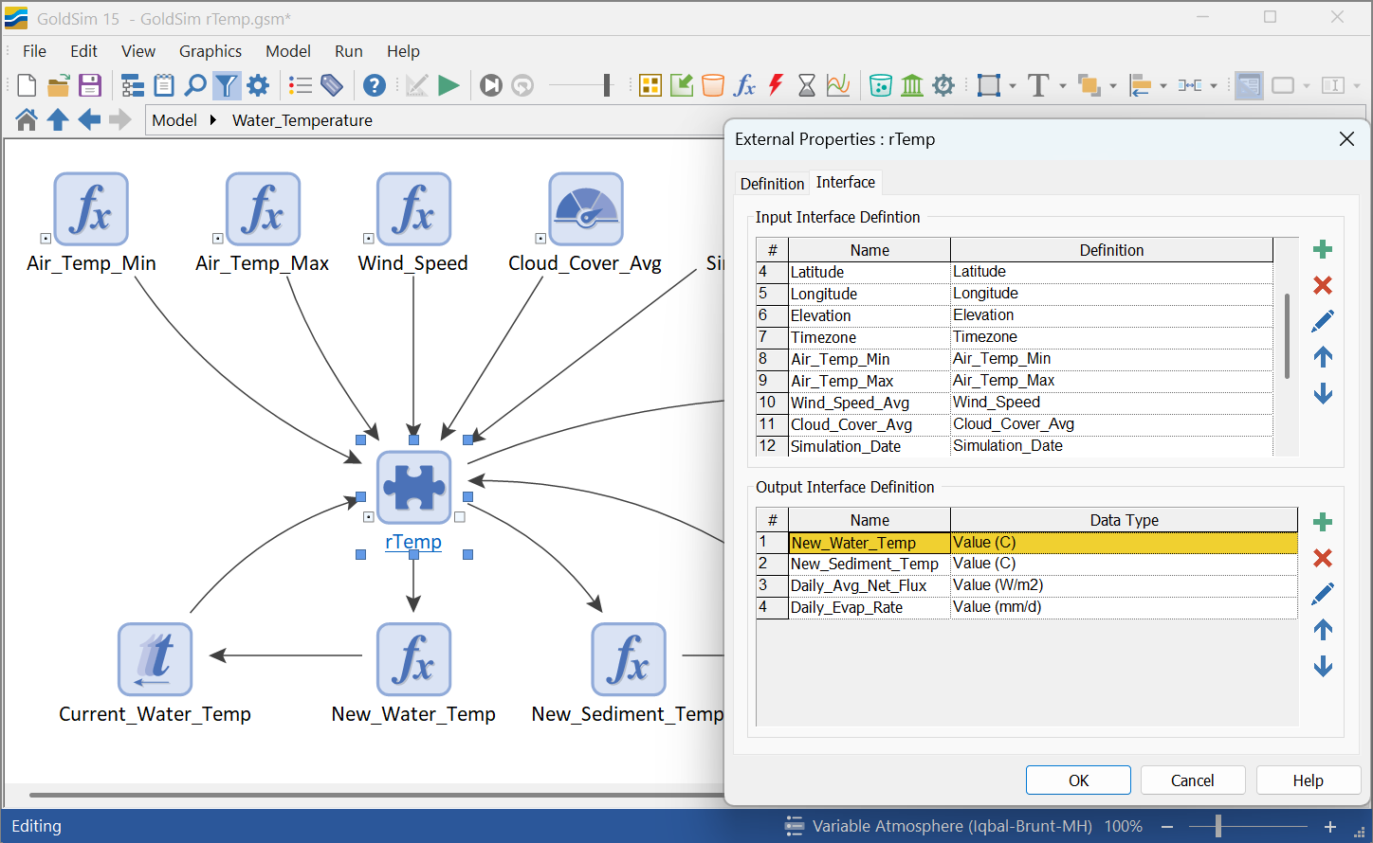Click the tag label toolbar icon

click(x=332, y=85)
